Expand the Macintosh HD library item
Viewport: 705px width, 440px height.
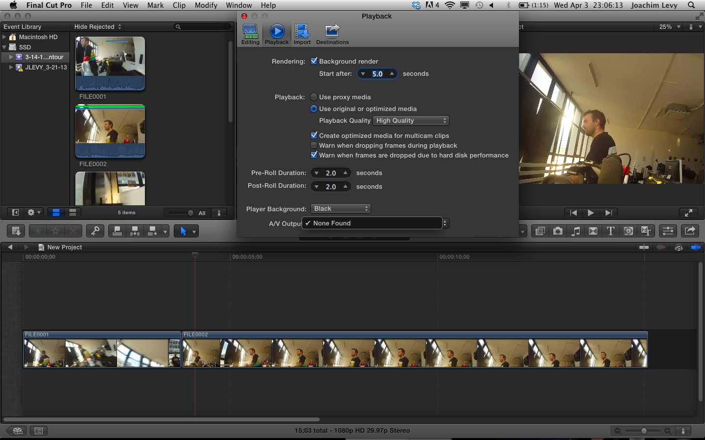[4, 37]
